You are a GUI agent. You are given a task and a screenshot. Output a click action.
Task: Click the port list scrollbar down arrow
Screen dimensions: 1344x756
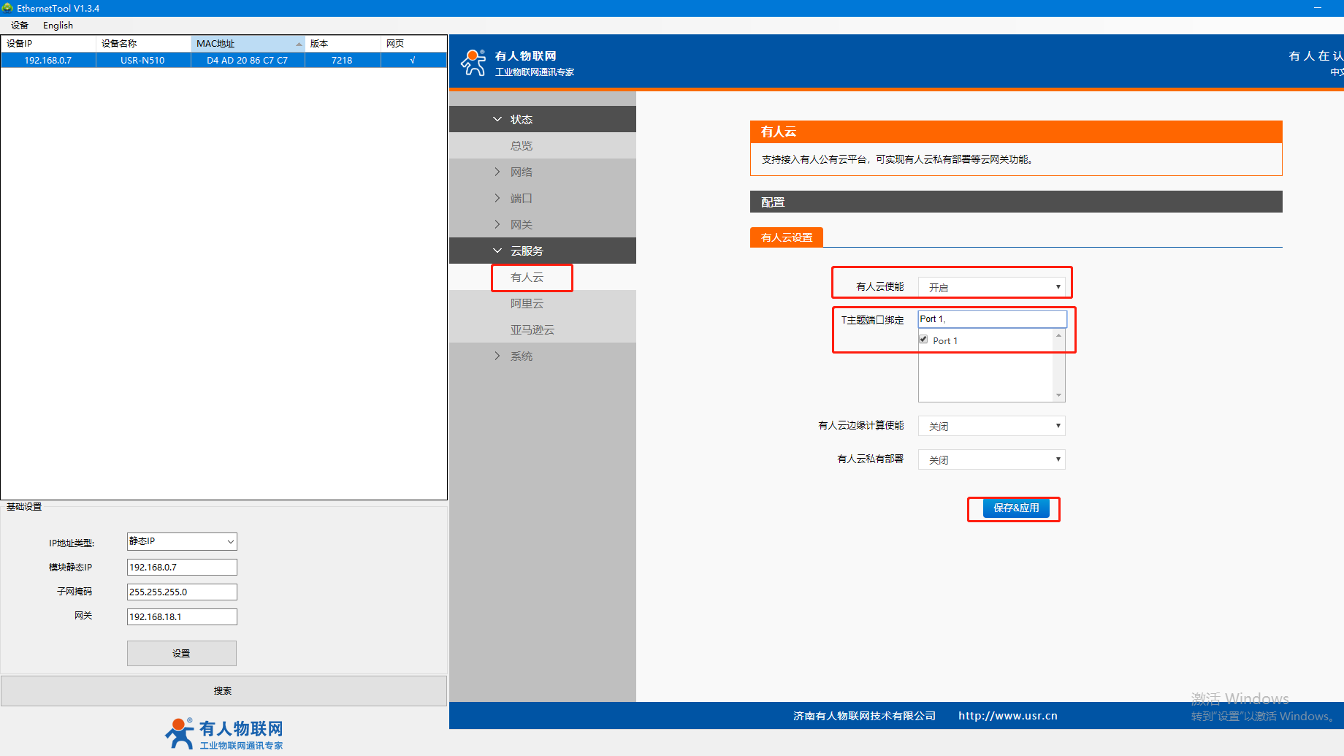pyautogui.click(x=1058, y=395)
